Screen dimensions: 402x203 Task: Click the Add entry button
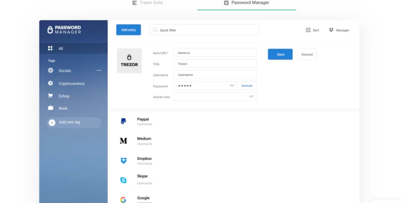coord(128,30)
